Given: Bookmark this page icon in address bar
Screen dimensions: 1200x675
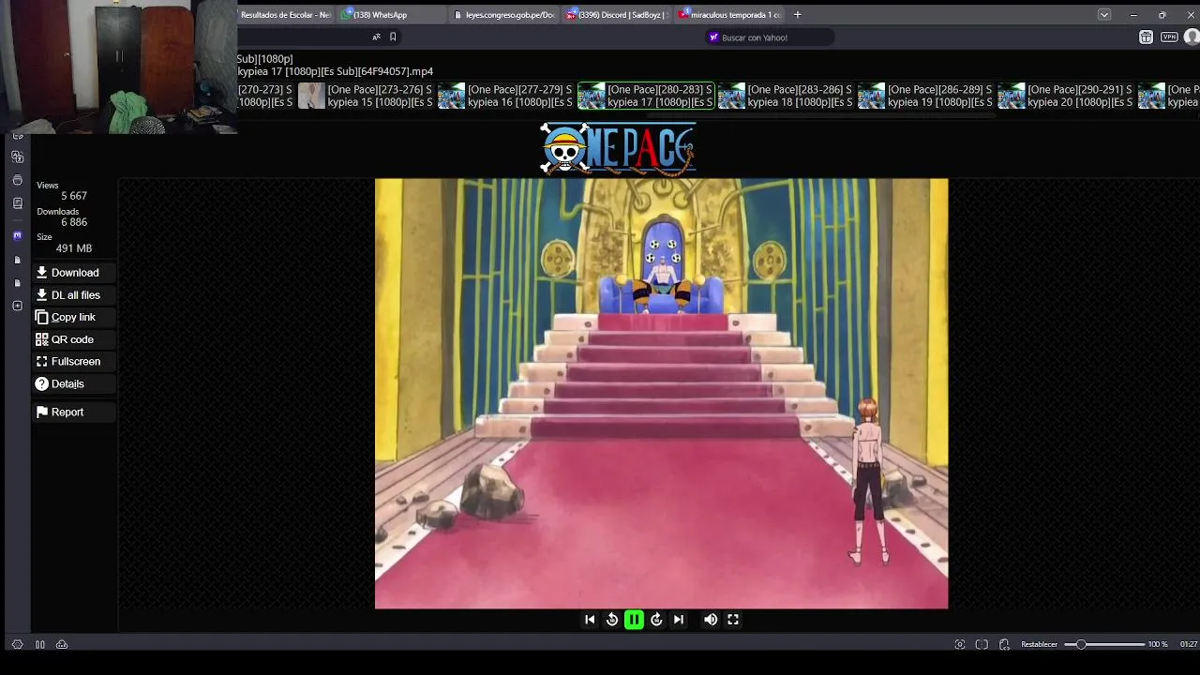Looking at the screenshot, I should tap(393, 37).
